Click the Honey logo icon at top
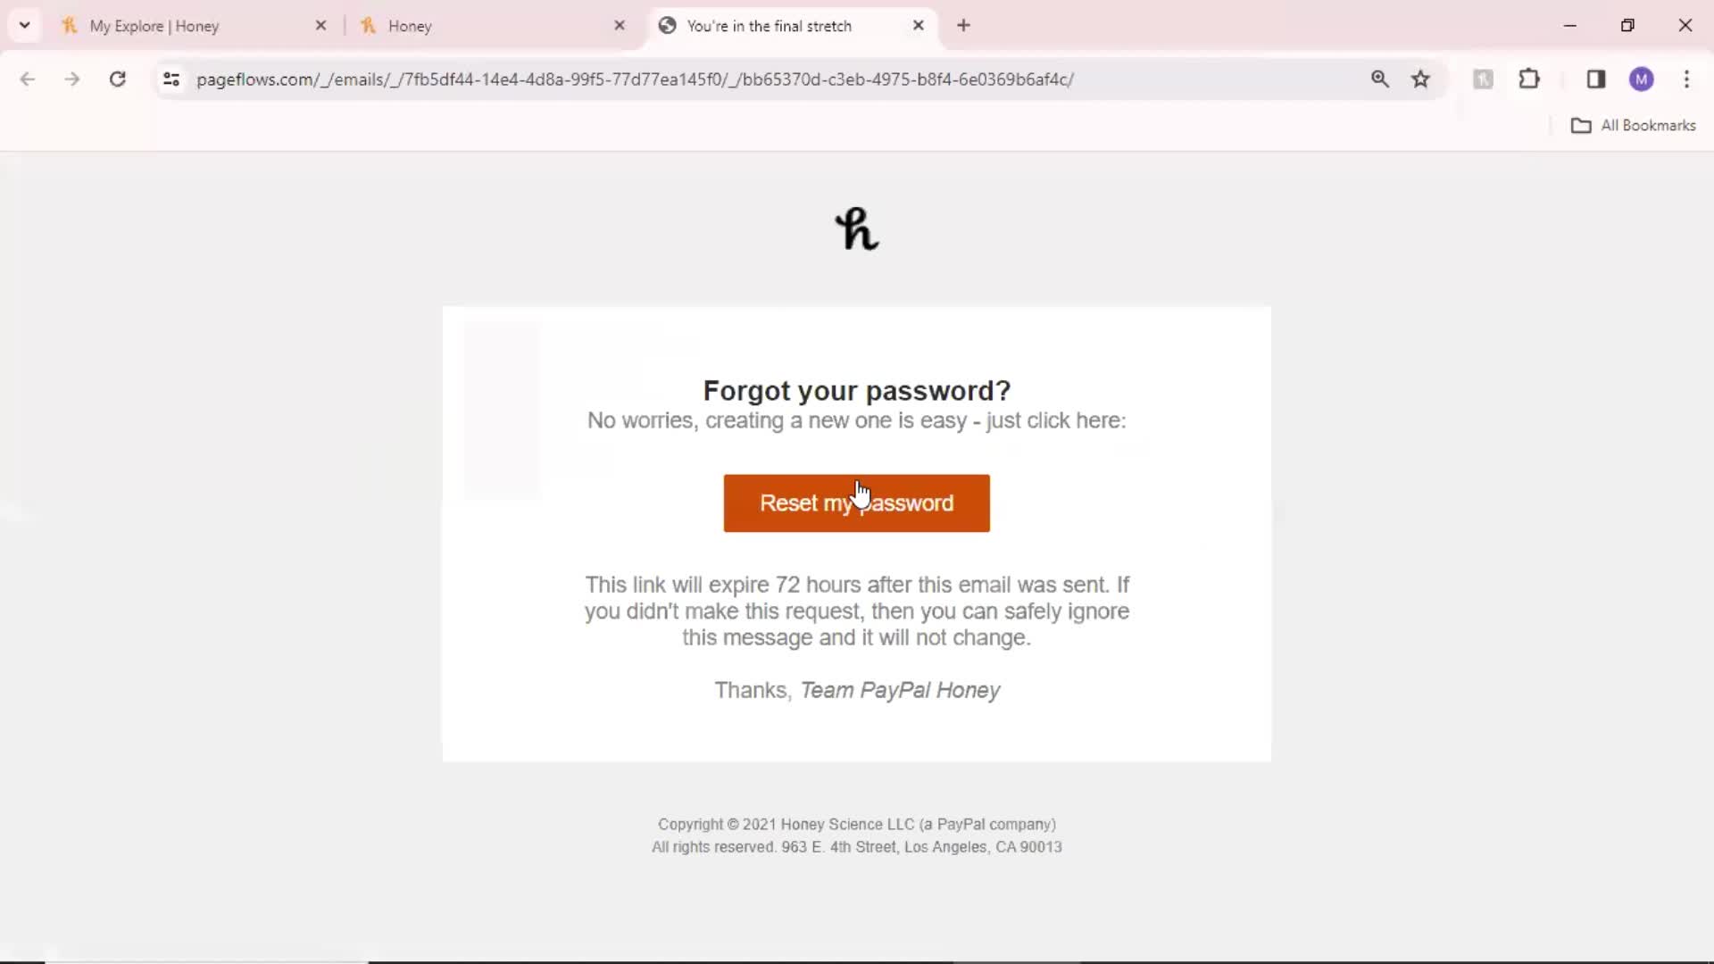This screenshot has height=964, width=1714. [x=857, y=228]
